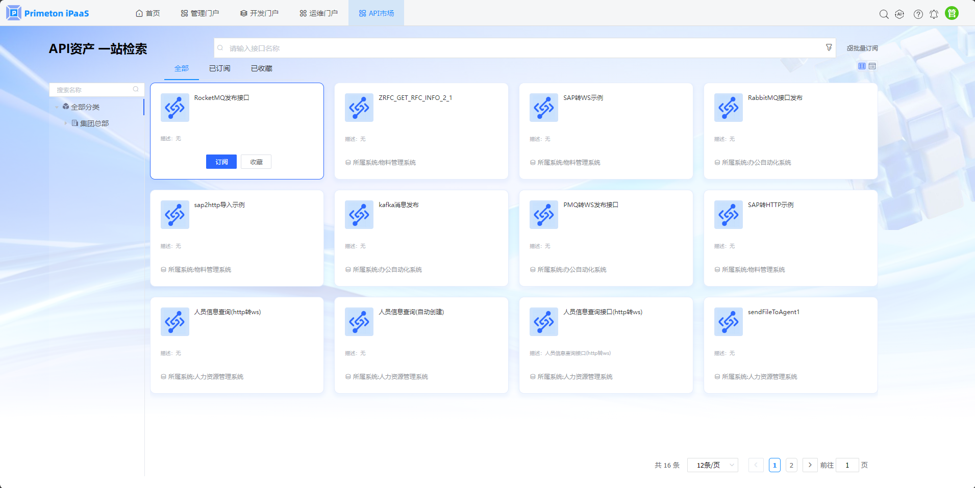This screenshot has width=975, height=488.
Task: Open the 12条/页 page size dropdown
Action: [712, 465]
